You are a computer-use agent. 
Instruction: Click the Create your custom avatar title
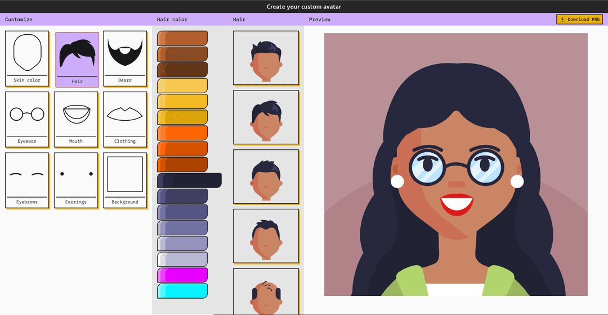pyautogui.click(x=304, y=7)
